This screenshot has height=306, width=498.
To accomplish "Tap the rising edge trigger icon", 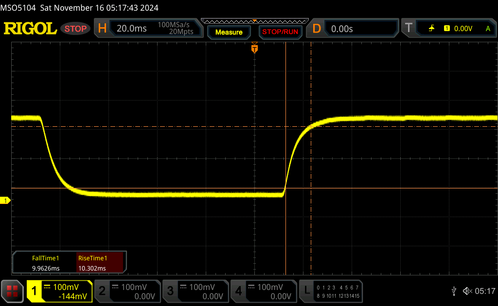I will (431, 29).
